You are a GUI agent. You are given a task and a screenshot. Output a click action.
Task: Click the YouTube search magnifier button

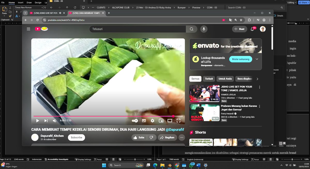(192, 29)
